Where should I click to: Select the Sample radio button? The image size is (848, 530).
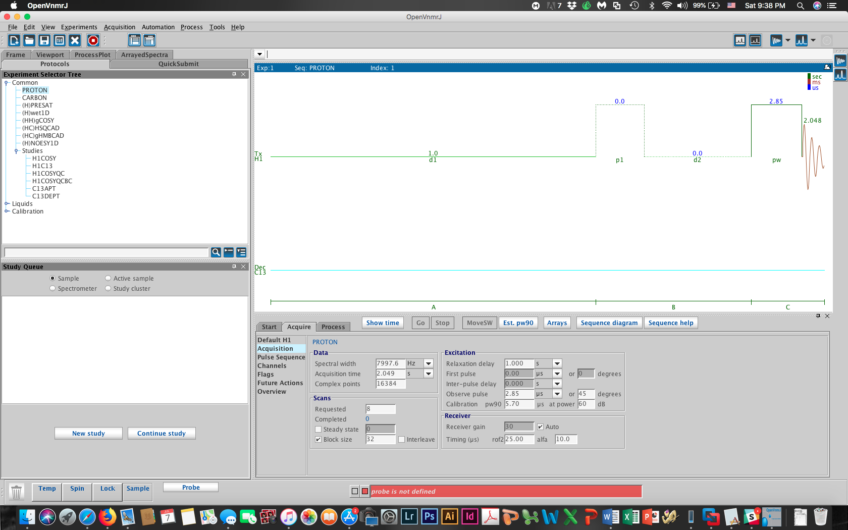pos(52,278)
